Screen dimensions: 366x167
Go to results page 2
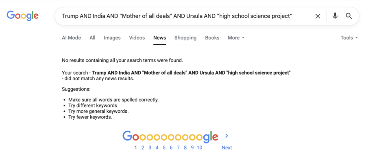(143, 148)
